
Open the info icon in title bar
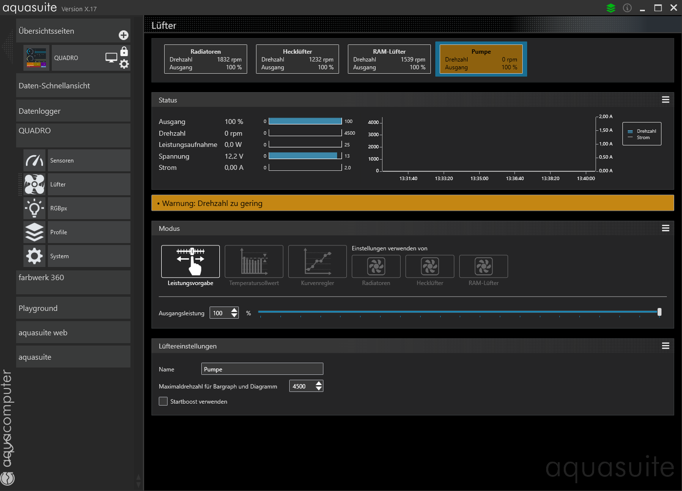(627, 8)
